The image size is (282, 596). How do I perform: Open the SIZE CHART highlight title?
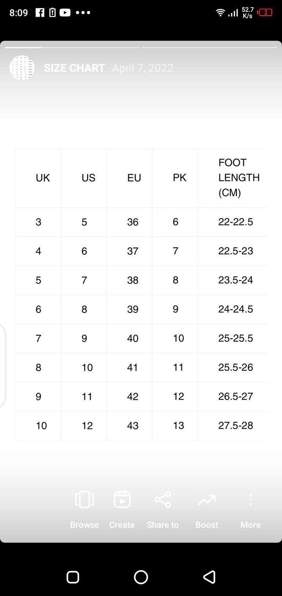point(74,68)
